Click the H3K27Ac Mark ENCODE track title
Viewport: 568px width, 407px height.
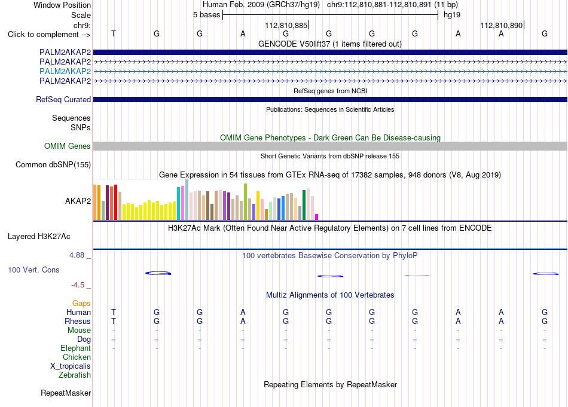330,228
